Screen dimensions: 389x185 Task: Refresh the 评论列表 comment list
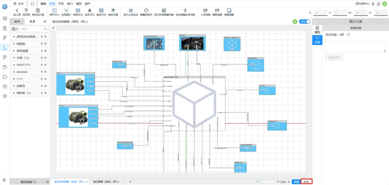(348, 35)
